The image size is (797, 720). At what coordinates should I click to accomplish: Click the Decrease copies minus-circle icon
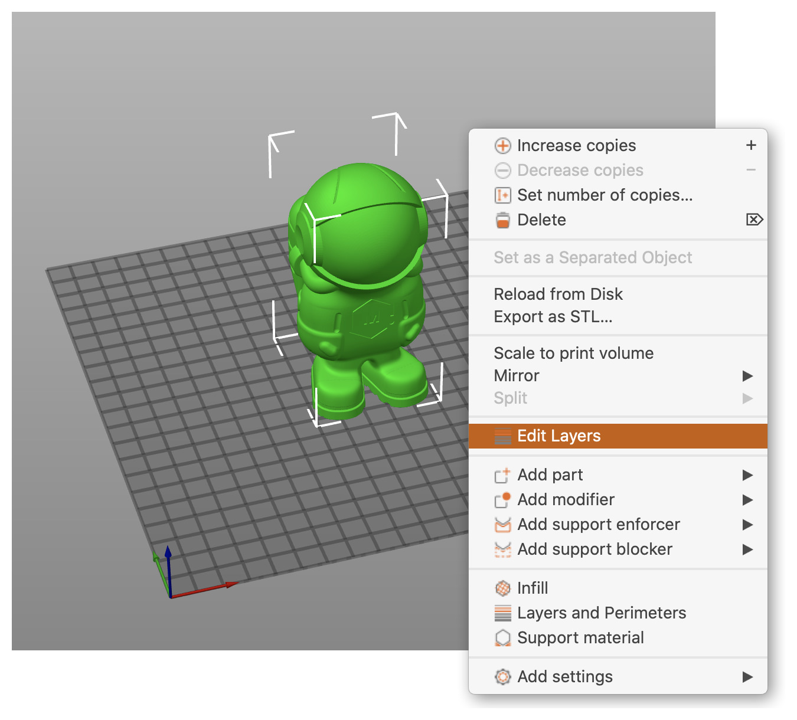pyautogui.click(x=502, y=171)
